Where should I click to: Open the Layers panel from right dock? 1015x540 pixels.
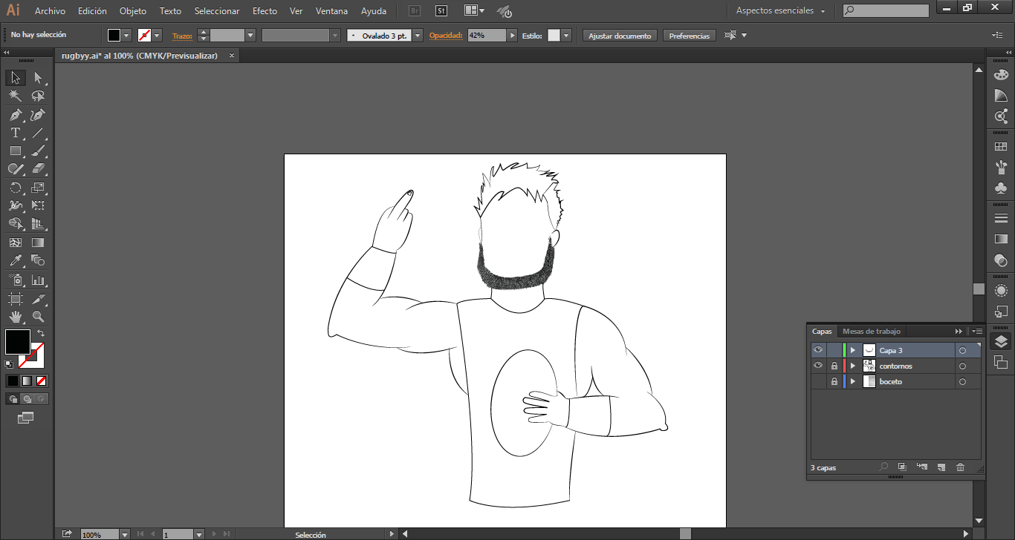pos(1001,341)
